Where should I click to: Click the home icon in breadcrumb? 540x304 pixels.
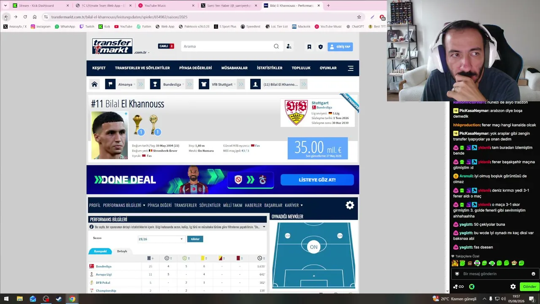coord(94,84)
